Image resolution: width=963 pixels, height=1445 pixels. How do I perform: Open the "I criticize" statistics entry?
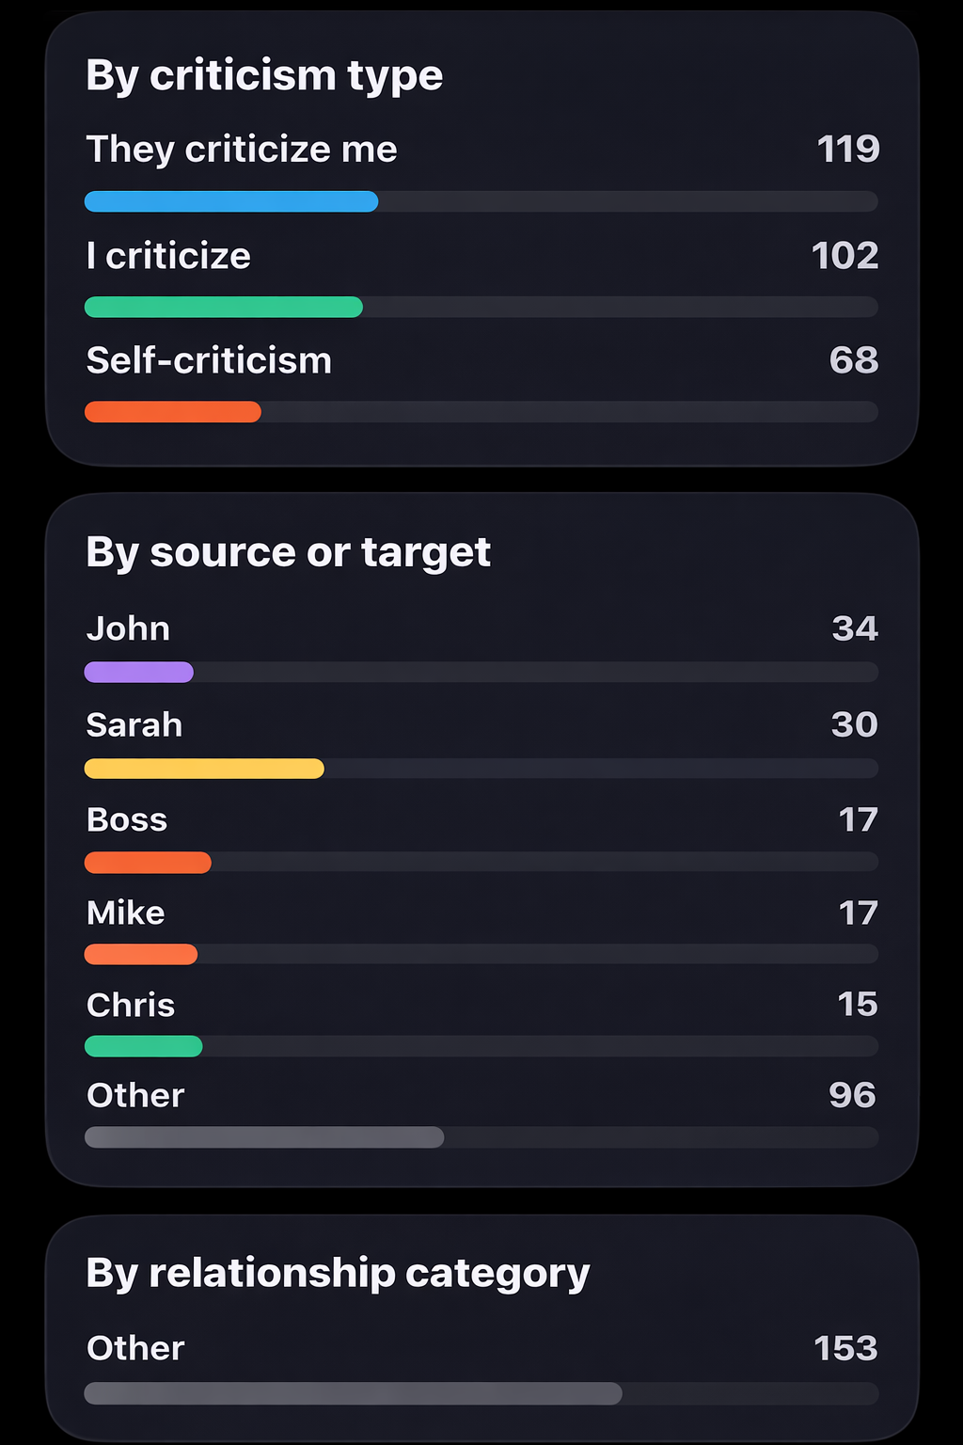(x=168, y=255)
